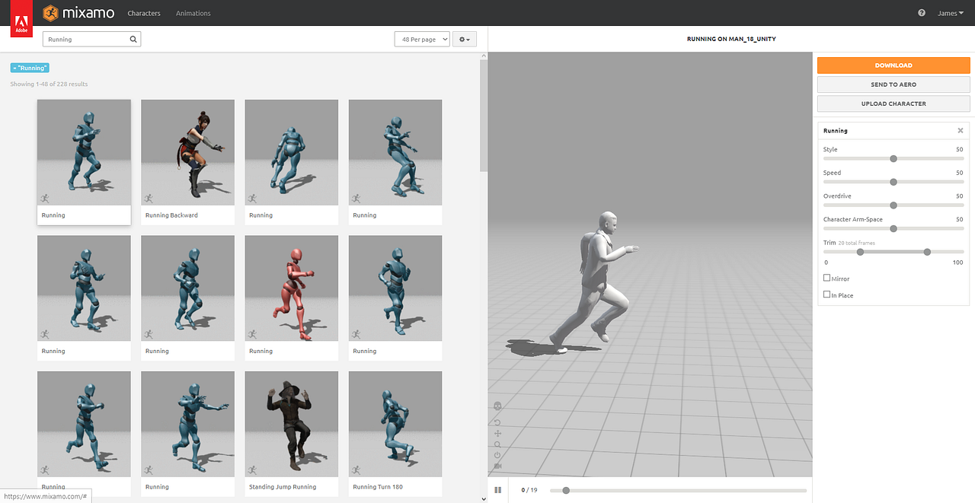Adjust the Speed slider

[893, 182]
